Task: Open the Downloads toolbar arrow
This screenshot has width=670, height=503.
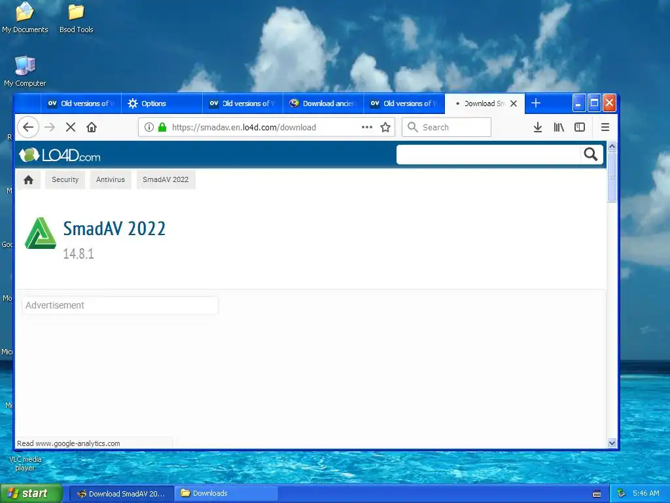Action: (x=538, y=127)
